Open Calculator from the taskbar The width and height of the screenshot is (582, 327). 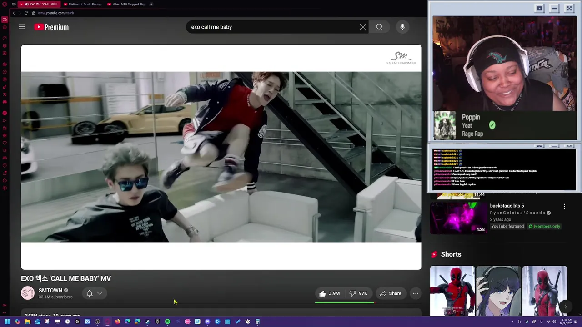coord(257,322)
